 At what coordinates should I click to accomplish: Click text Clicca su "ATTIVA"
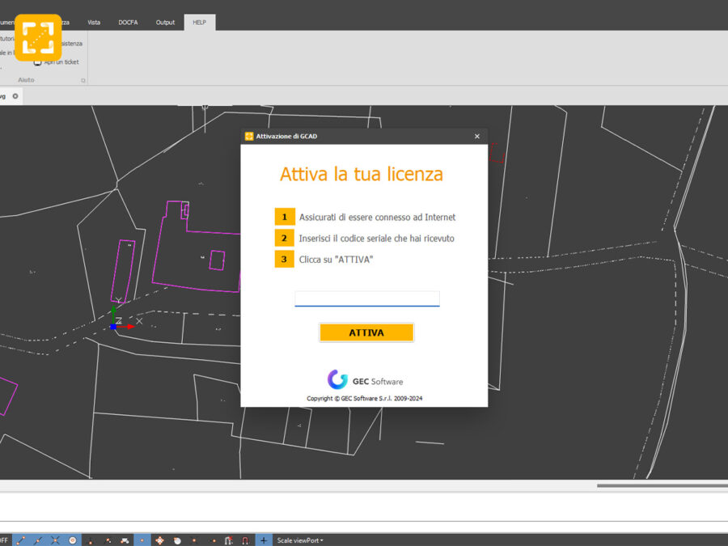click(336, 260)
